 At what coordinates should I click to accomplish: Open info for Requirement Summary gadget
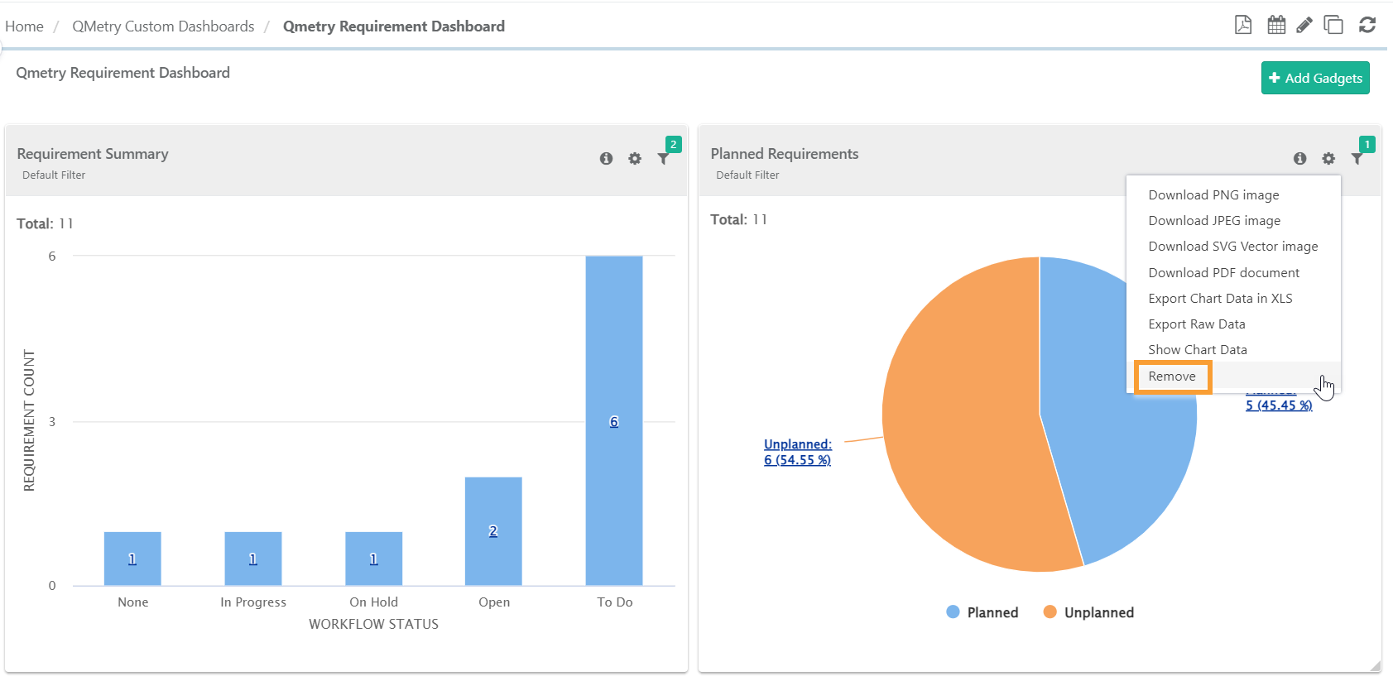pyautogui.click(x=606, y=158)
